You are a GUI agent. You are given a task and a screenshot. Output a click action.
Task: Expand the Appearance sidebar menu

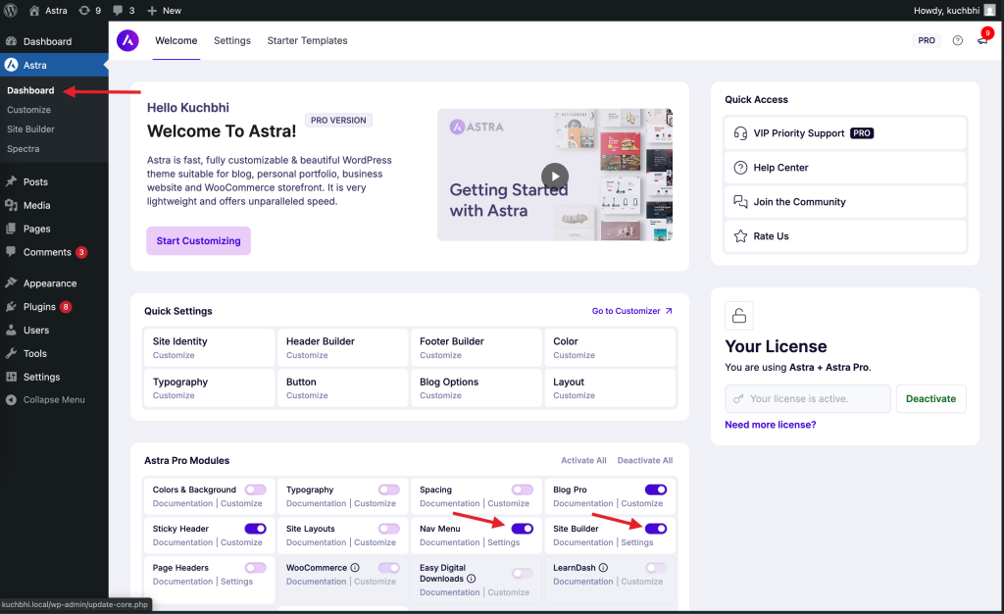(49, 283)
